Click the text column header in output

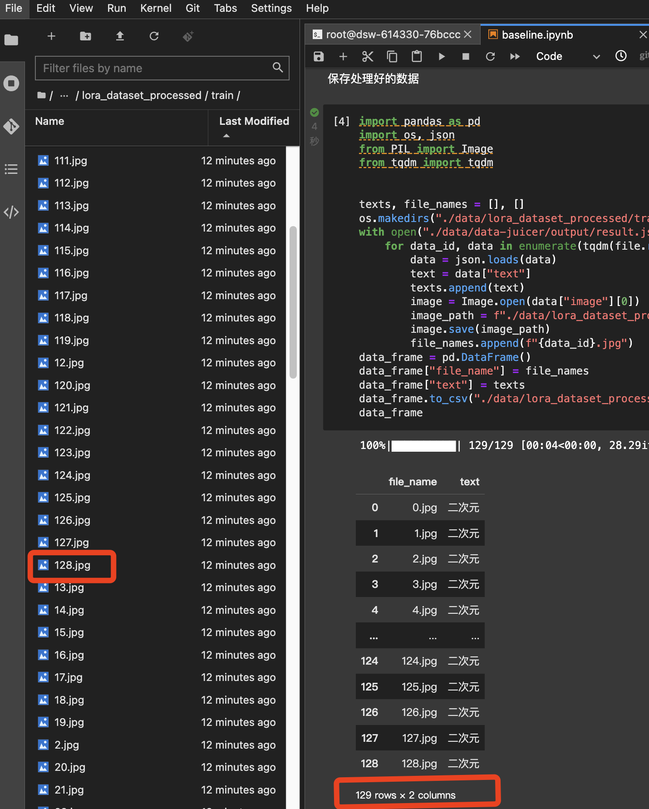tap(469, 482)
